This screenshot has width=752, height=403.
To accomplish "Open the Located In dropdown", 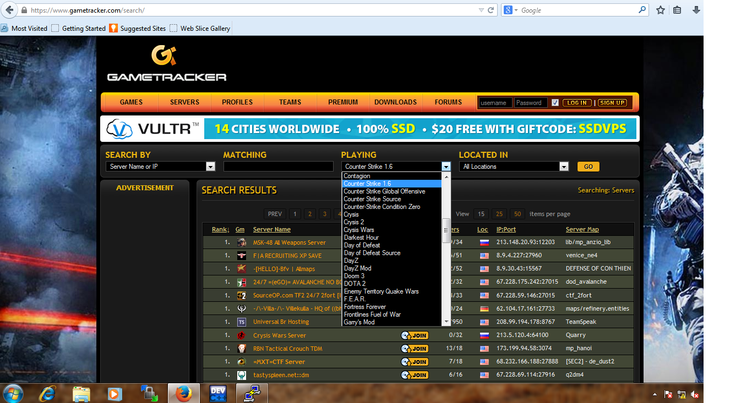I will click(x=564, y=167).
